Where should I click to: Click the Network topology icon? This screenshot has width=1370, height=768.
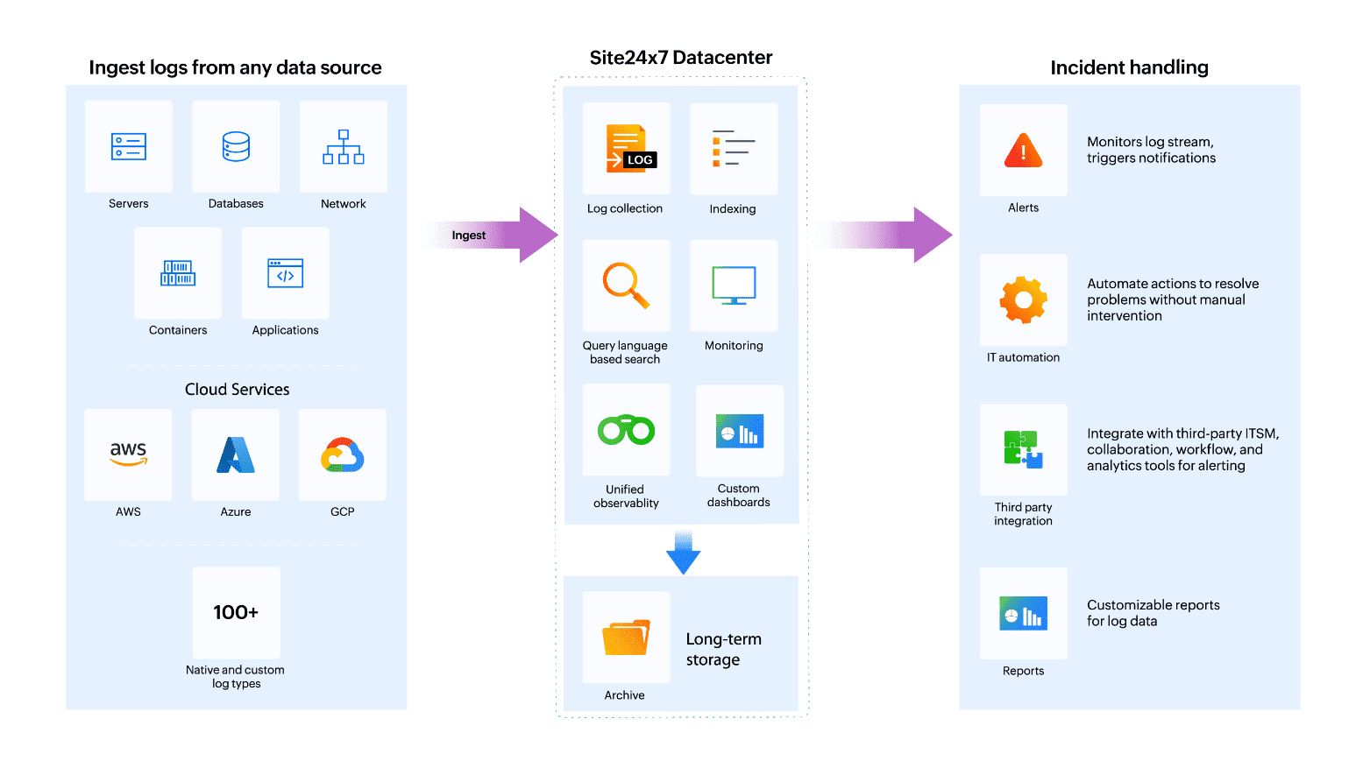[x=344, y=147]
